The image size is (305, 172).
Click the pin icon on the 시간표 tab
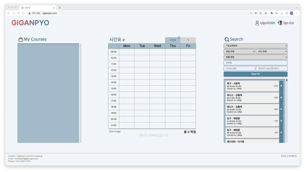pyautogui.click(x=179, y=38)
